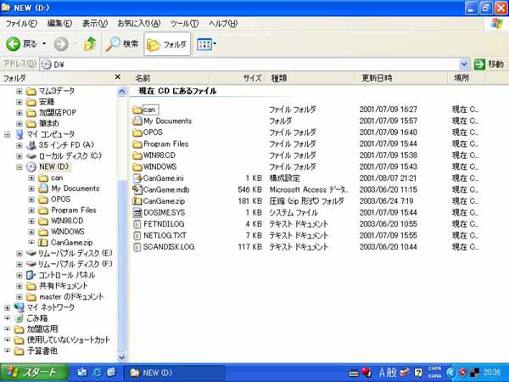Close the folder pane with its X
Screen dimensions: 509x382
point(122,77)
